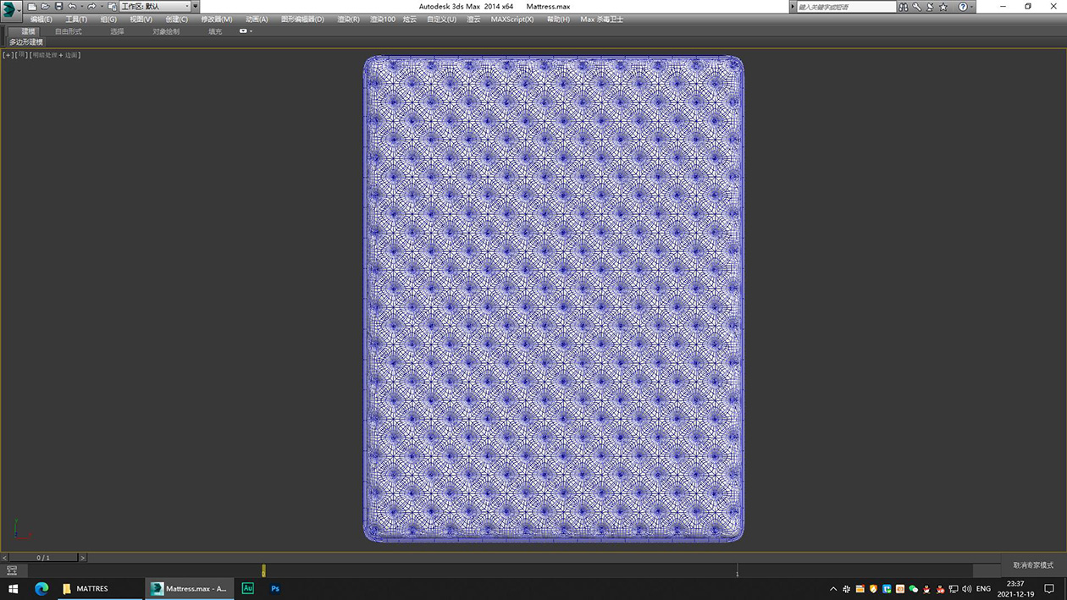This screenshot has width=1067, height=600.
Task: Click the ENG input language indicator
Action: tap(983, 589)
